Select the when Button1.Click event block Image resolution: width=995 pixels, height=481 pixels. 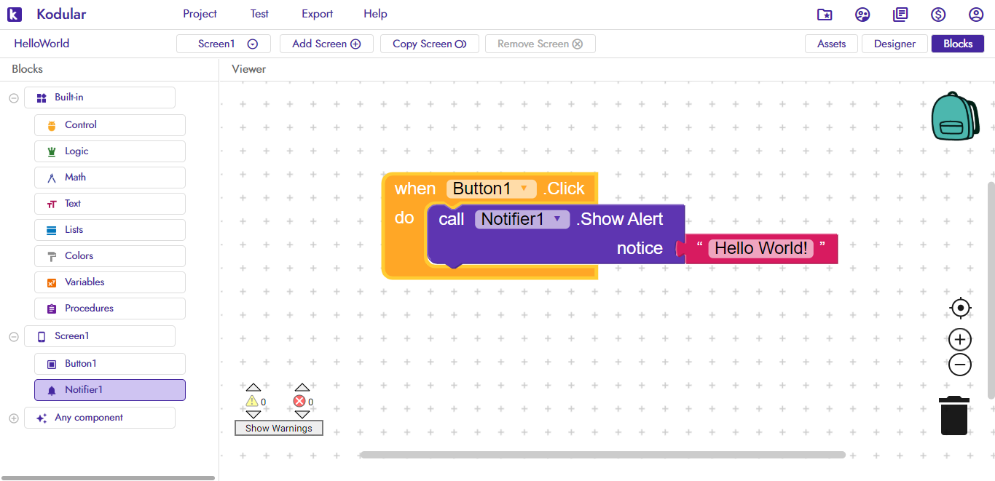[415, 189]
